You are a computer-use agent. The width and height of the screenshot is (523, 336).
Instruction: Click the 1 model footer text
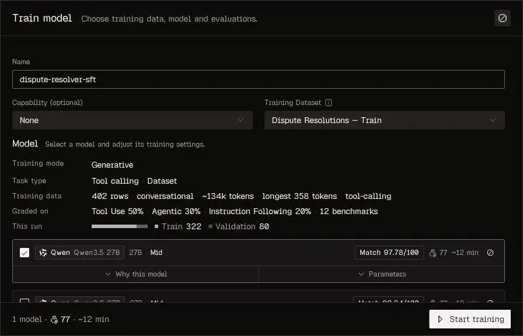coord(27,319)
